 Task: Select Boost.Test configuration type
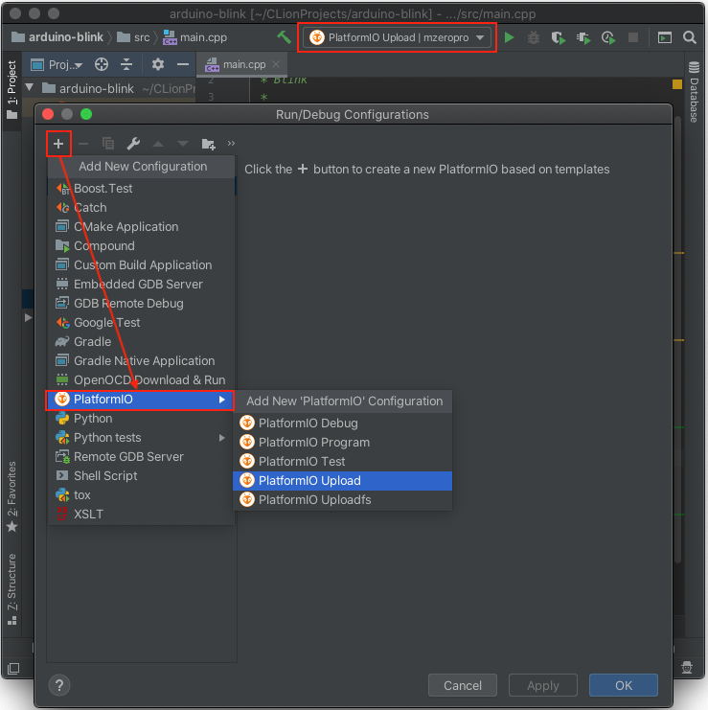point(141,189)
